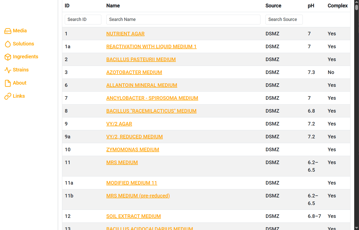Viewport: 359px width, 230px height.
Task: Focus the Search ID field
Action: (83, 19)
